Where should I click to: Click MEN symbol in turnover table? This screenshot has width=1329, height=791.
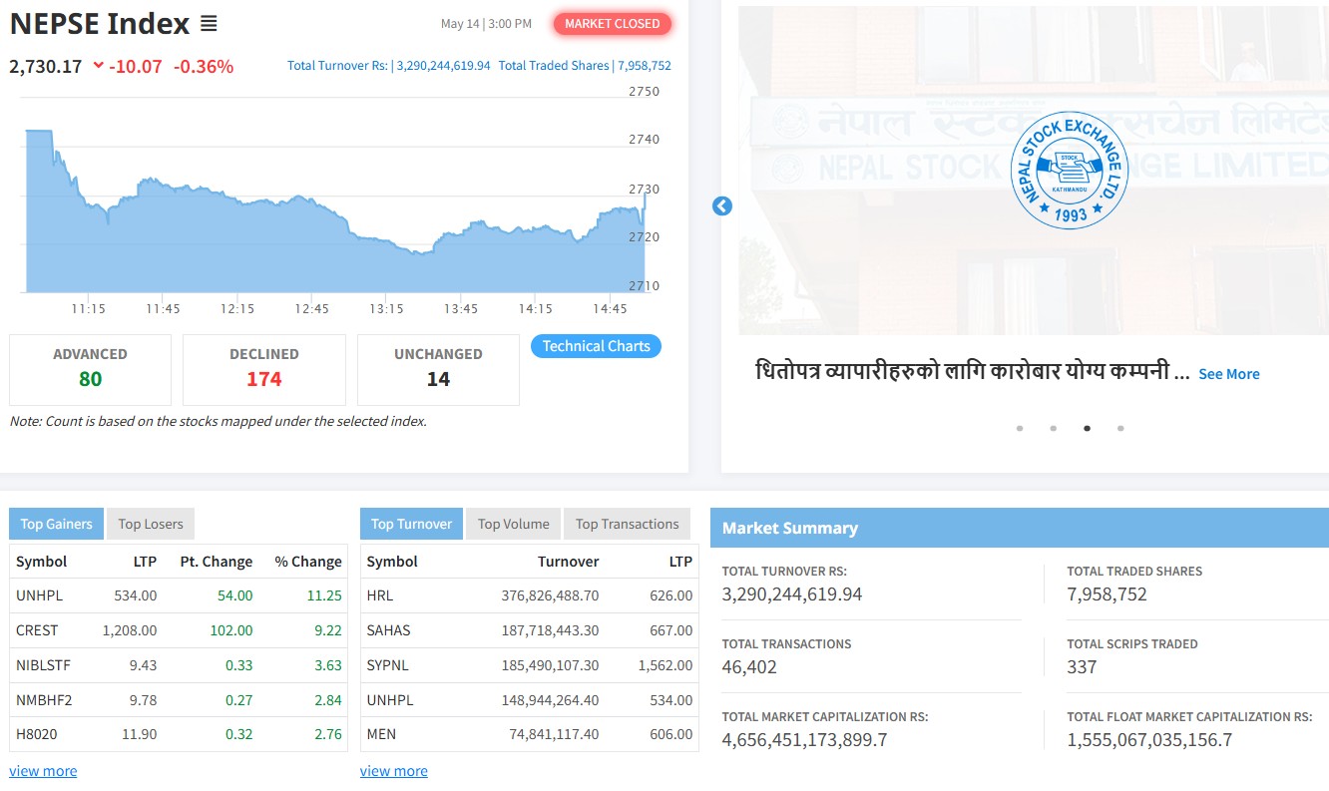click(381, 734)
